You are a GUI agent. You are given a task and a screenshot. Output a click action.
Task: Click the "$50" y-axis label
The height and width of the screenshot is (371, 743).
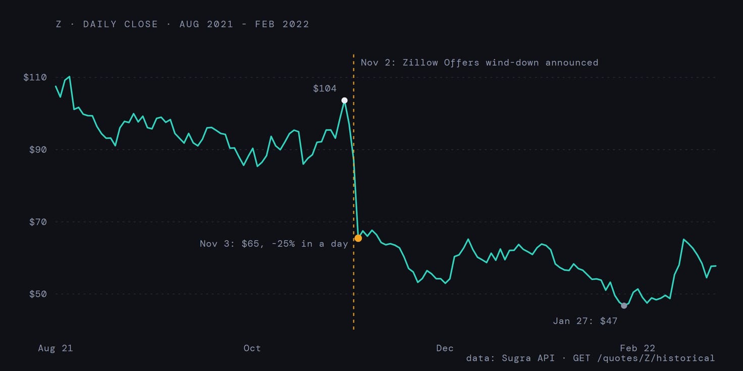(x=38, y=294)
